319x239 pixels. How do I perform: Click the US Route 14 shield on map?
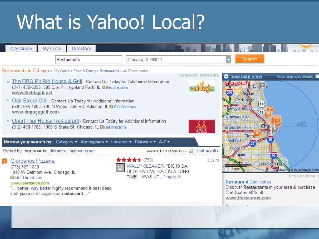tap(262, 104)
